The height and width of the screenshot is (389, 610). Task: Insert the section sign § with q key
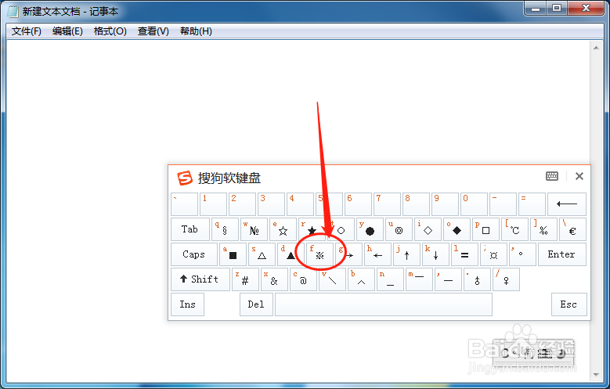tap(225, 229)
